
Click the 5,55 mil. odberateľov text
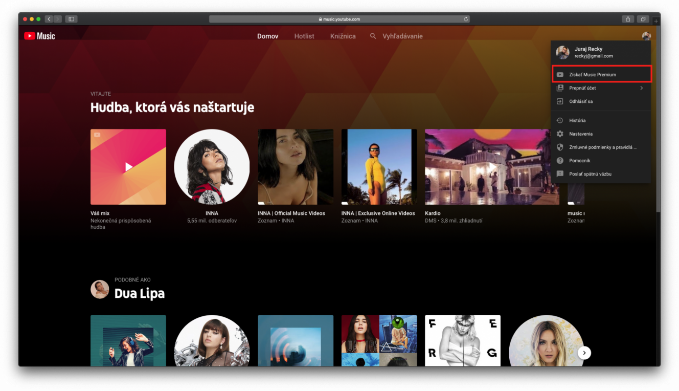point(212,221)
